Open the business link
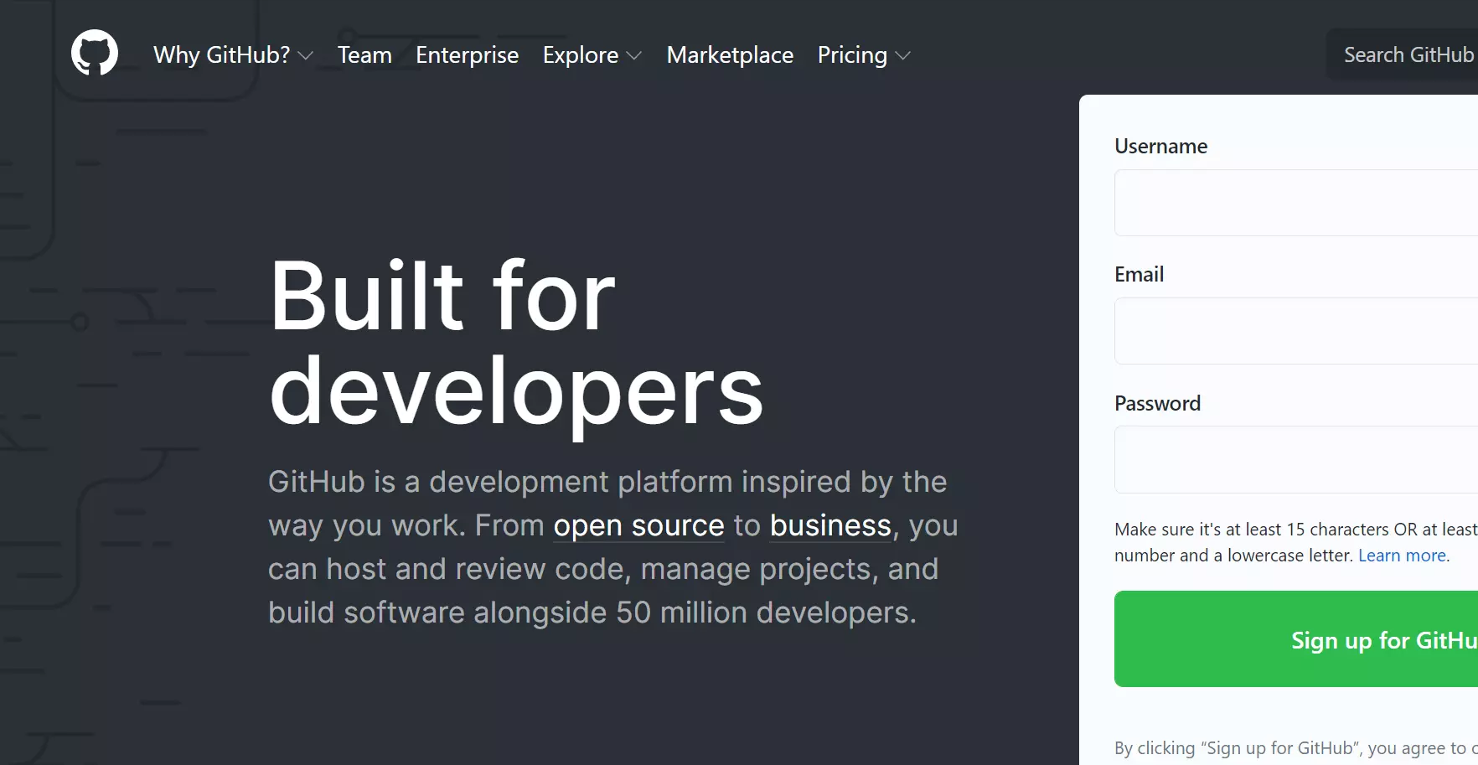The image size is (1478, 765). (830, 526)
